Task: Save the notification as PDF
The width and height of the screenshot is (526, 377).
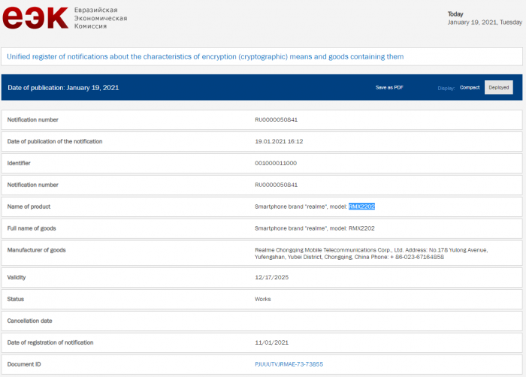Action: pos(388,88)
